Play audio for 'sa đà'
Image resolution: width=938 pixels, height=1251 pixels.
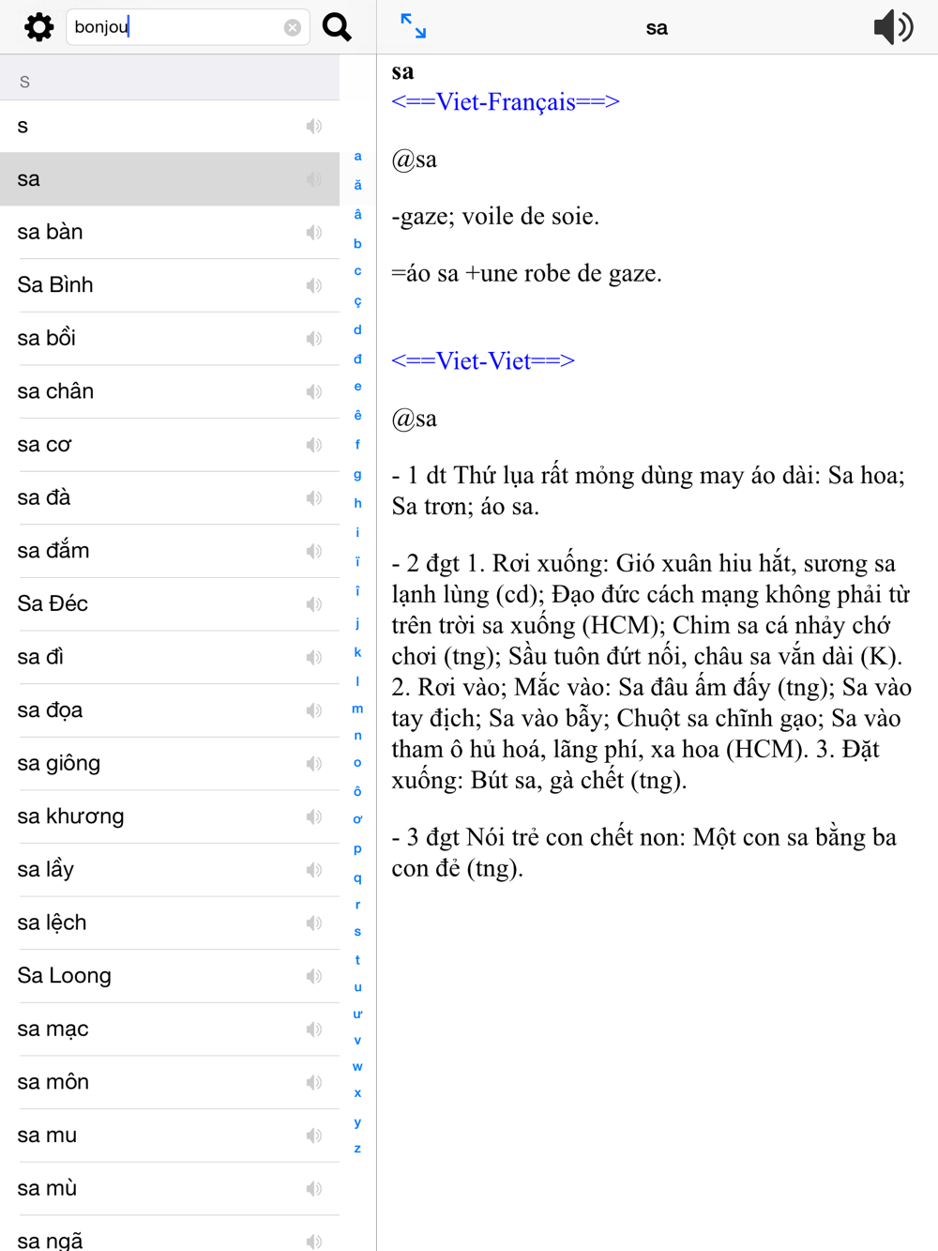(314, 497)
